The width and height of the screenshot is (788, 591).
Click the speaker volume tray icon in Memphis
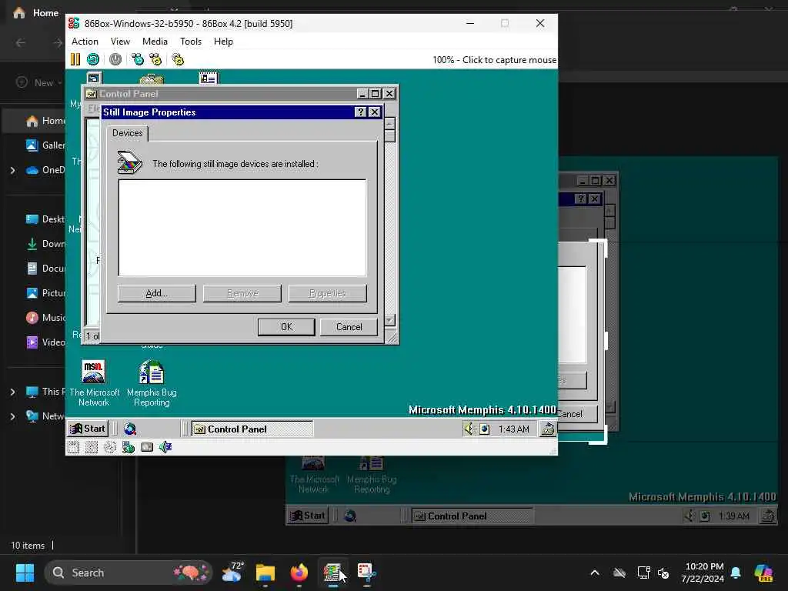click(469, 429)
